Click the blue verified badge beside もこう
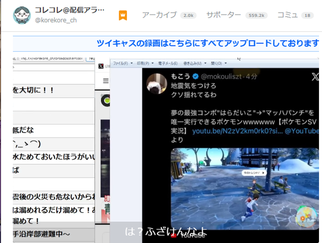Screen dimensions: 322x243 [x=196, y=76]
